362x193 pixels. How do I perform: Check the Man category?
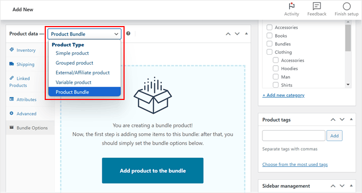(276, 77)
